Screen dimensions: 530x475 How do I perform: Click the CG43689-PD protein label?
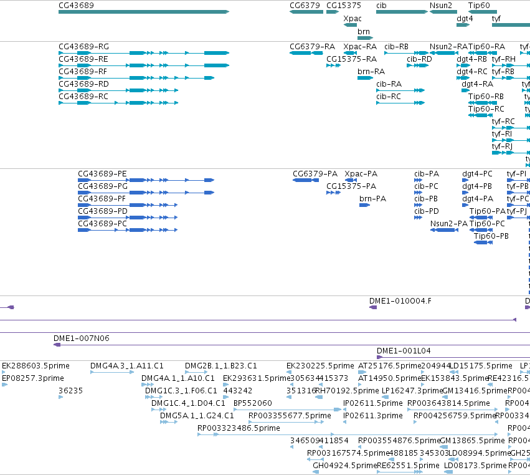(x=103, y=211)
